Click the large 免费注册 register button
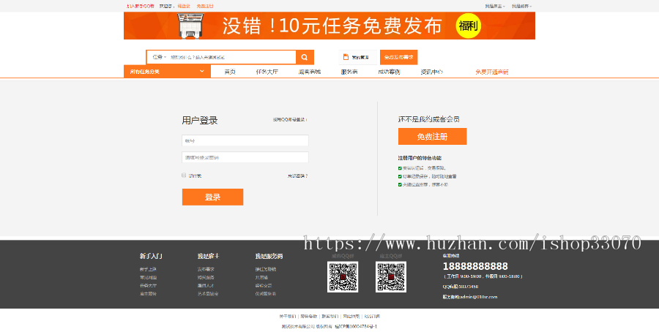 pos(433,137)
